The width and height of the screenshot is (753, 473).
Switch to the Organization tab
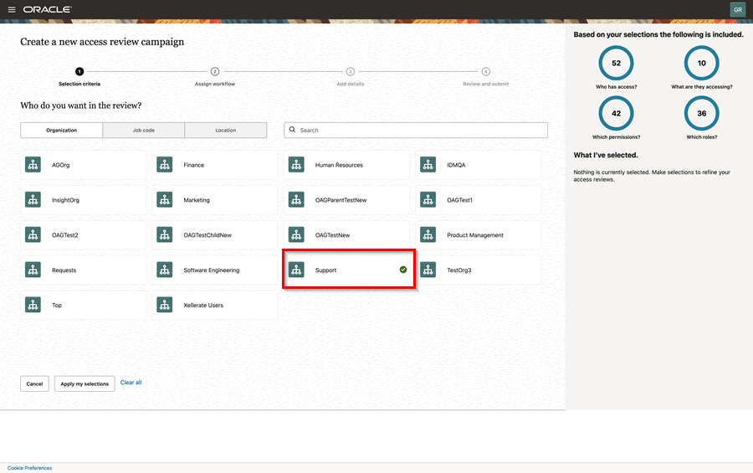(x=61, y=131)
